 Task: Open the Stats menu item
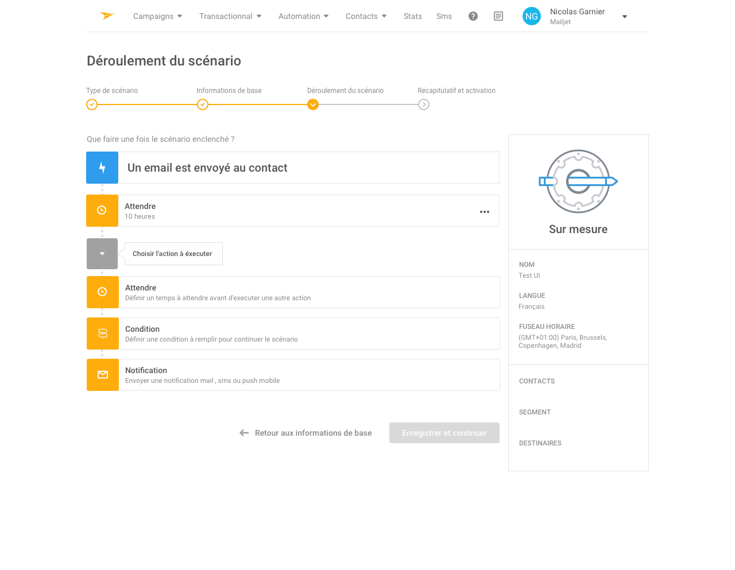tap(412, 16)
